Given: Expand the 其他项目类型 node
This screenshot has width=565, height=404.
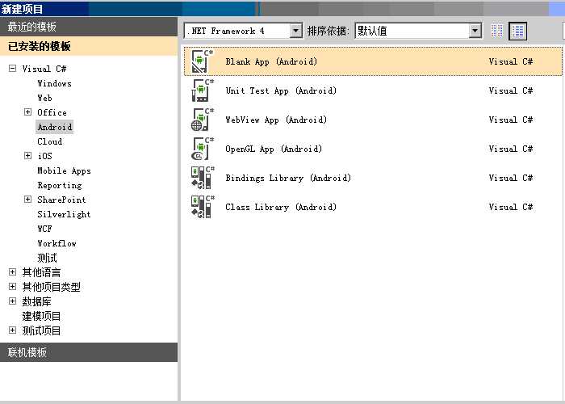Looking at the screenshot, I should click(13, 286).
